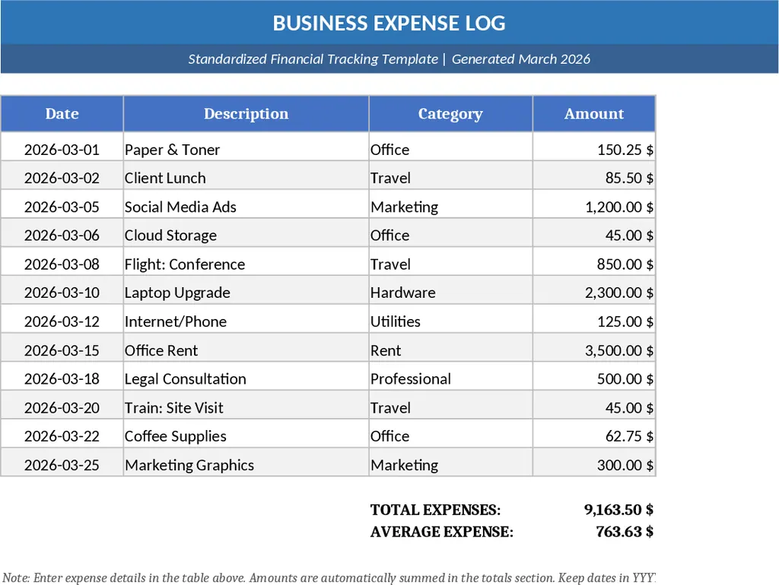Select the AVERAGE EXPENSE label
Image resolution: width=779 pixels, height=585 pixels.
441,532
